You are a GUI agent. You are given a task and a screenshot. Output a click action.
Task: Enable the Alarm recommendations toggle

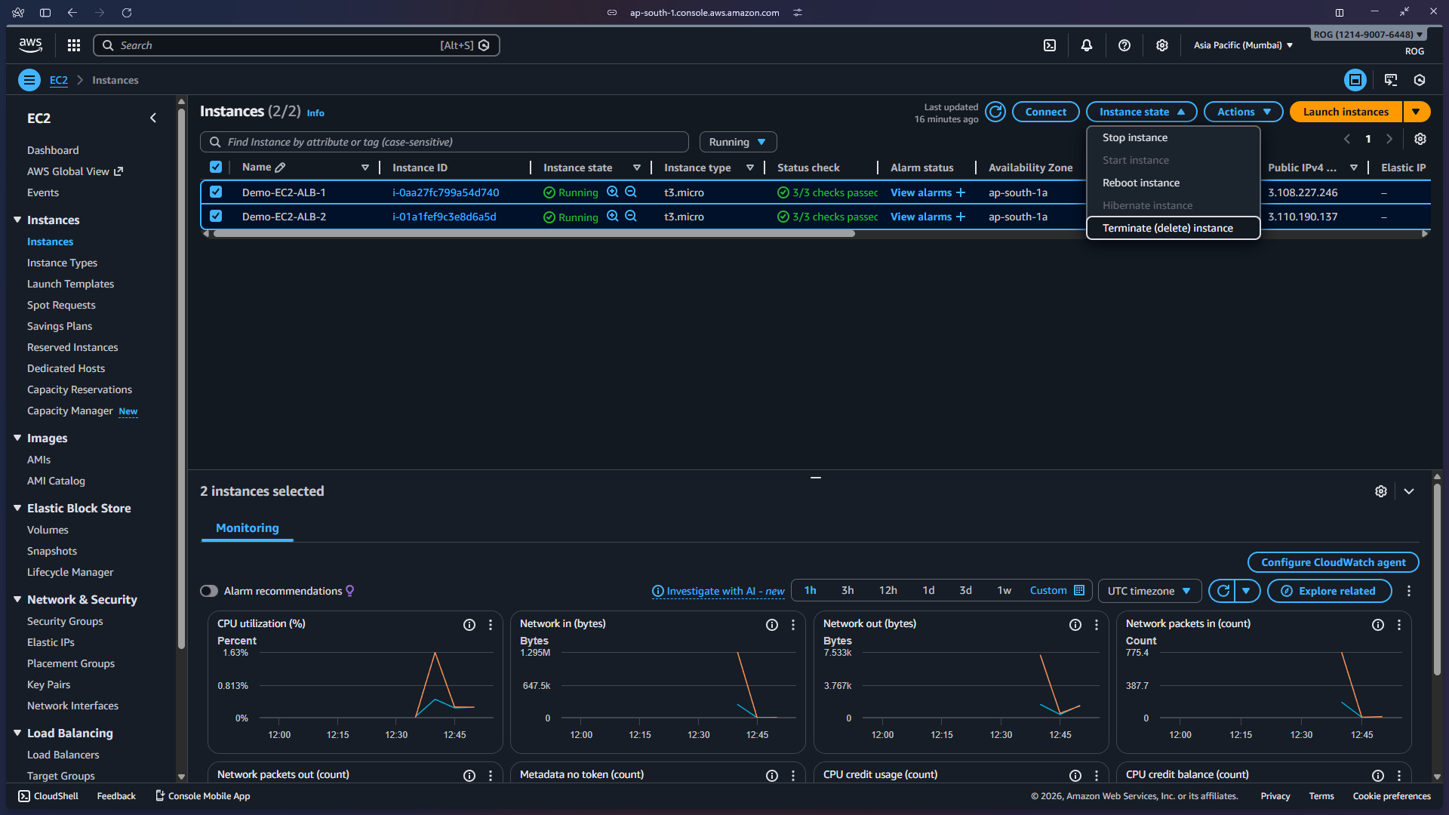(x=209, y=591)
